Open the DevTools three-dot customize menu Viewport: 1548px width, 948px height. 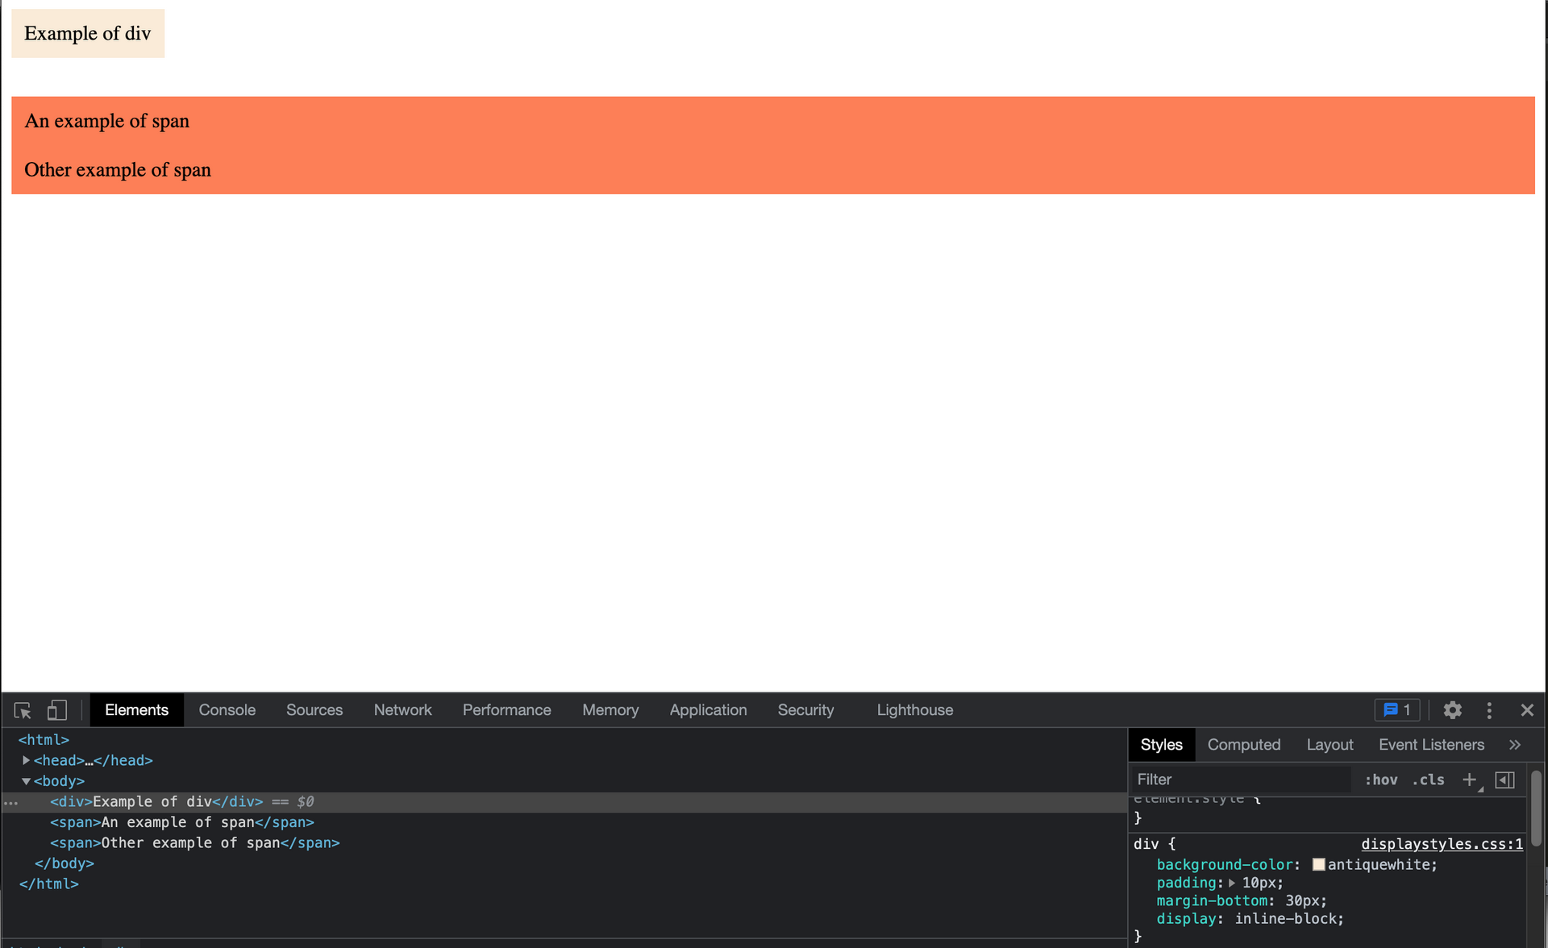1489,710
